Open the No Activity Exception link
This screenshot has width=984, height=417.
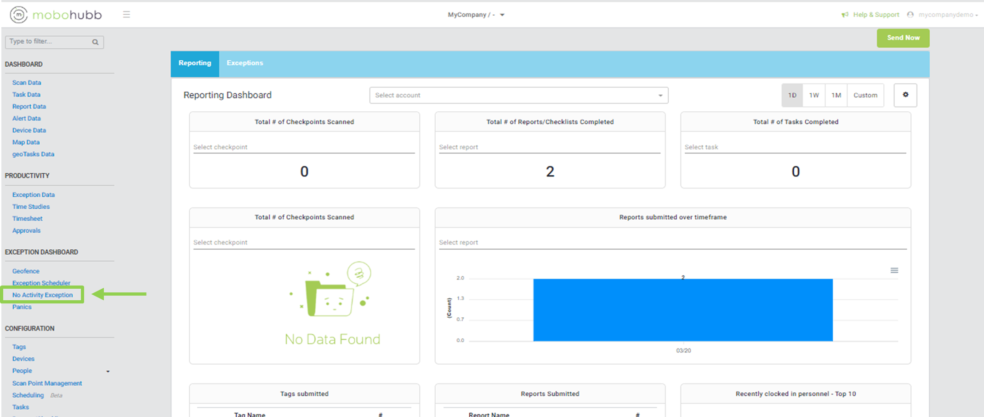coord(42,295)
